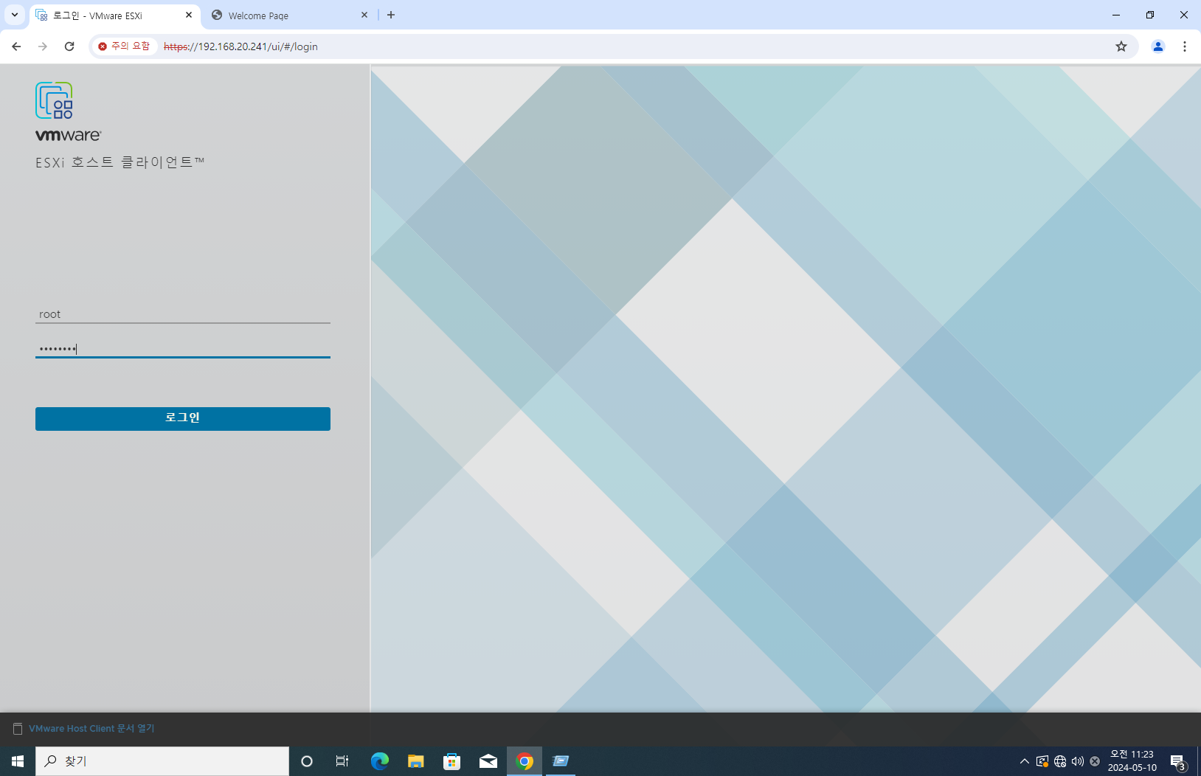Open a new browser tab
Image resolution: width=1201 pixels, height=776 pixels.
391,15
